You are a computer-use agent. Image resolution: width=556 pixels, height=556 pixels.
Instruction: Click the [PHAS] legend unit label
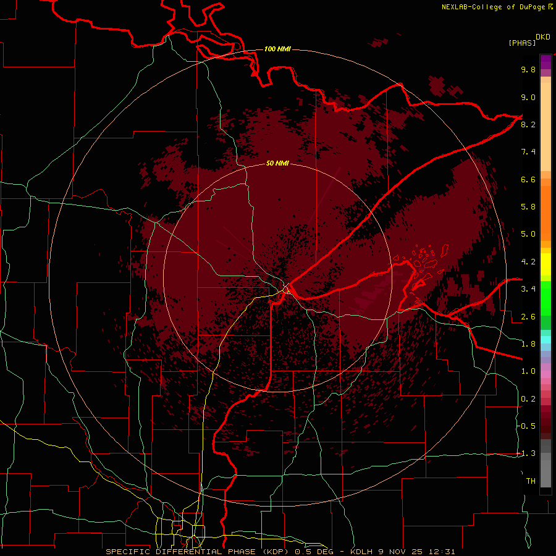tap(522, 43)
